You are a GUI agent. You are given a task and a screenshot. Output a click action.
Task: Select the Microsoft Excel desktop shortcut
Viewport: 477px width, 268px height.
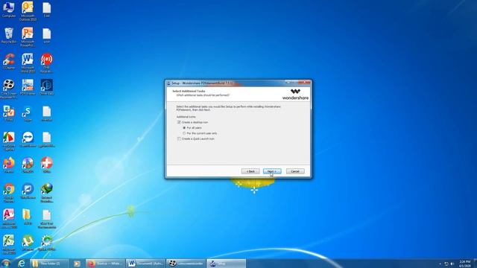pos(9,245)
